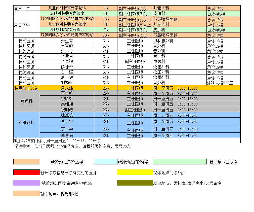Click the 中医科 department cell
The width and height of the screenshot is (254, 212).
coord(180,62)
